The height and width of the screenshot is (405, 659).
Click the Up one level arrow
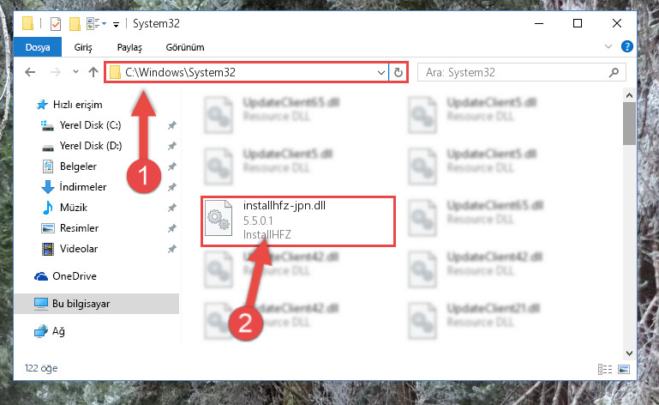[x=93, y=72]
